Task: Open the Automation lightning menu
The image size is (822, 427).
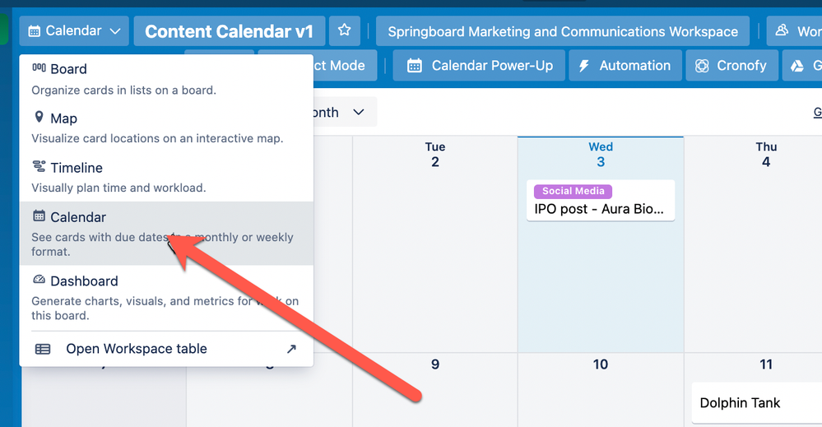Action: point(625,66)
